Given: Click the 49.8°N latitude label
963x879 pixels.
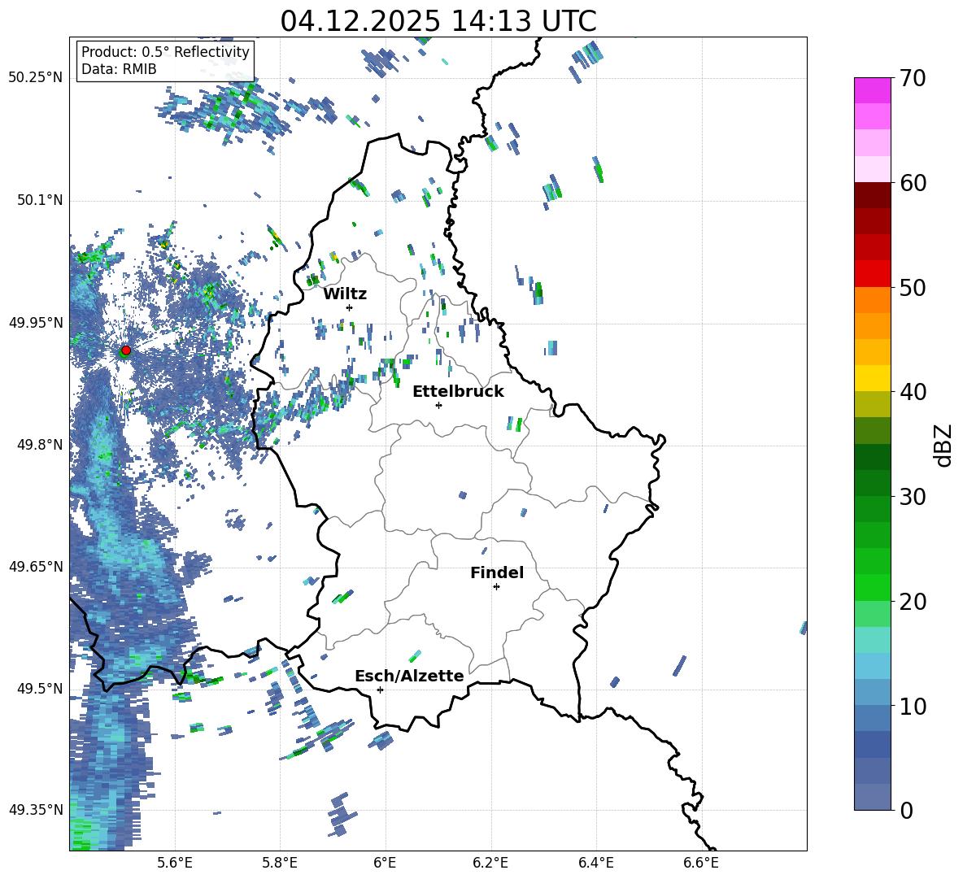Looking at the screenshot, I should tap(40, 445).
